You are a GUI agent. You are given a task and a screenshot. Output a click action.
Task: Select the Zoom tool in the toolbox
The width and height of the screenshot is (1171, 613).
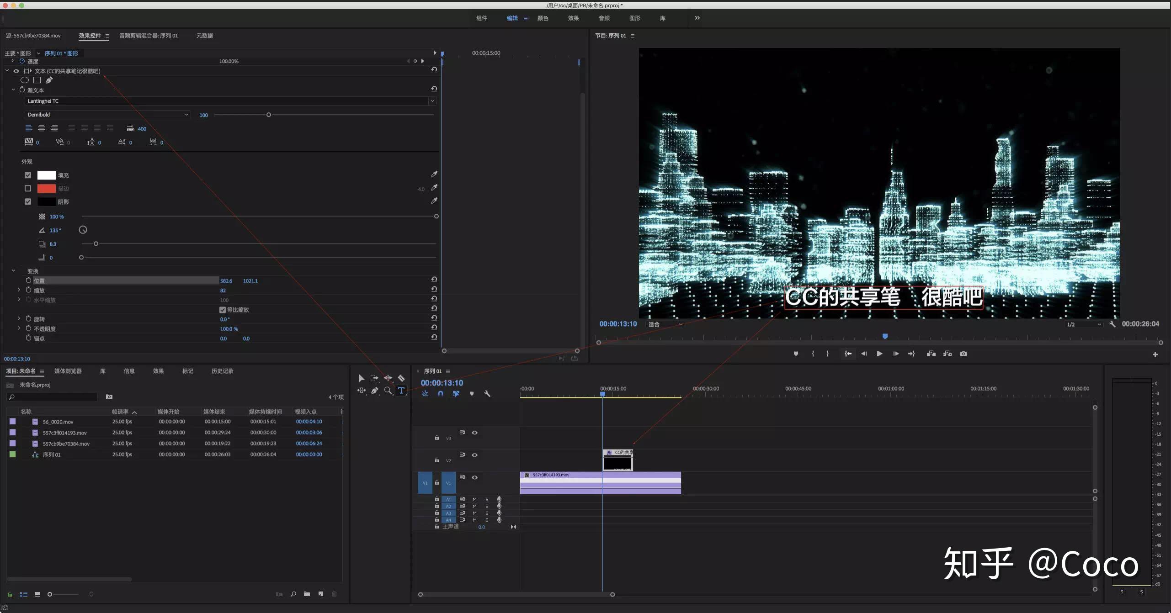pyautogui.click(x=388, y=391)
